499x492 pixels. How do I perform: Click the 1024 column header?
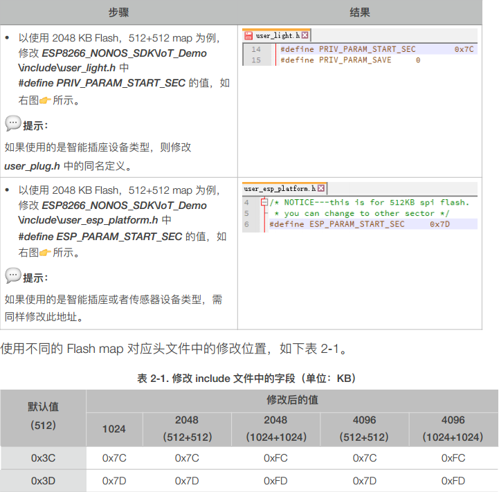[114, 429]
